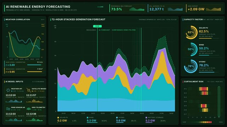Click the 76.2% Hydro capacity value

[204, 65]
